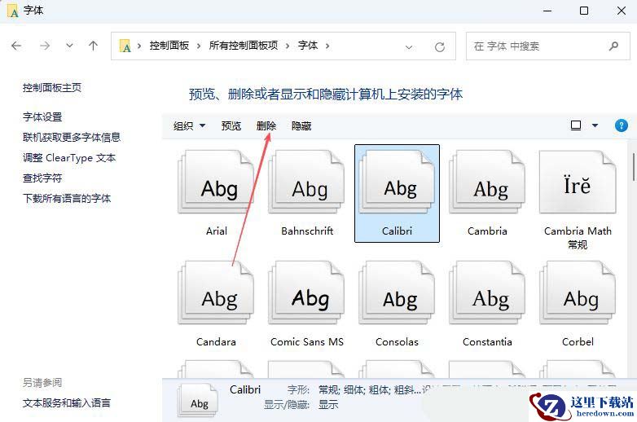Click the Calibri name in details pane
This screenshot has height=422, width=637.
point(245,389)
